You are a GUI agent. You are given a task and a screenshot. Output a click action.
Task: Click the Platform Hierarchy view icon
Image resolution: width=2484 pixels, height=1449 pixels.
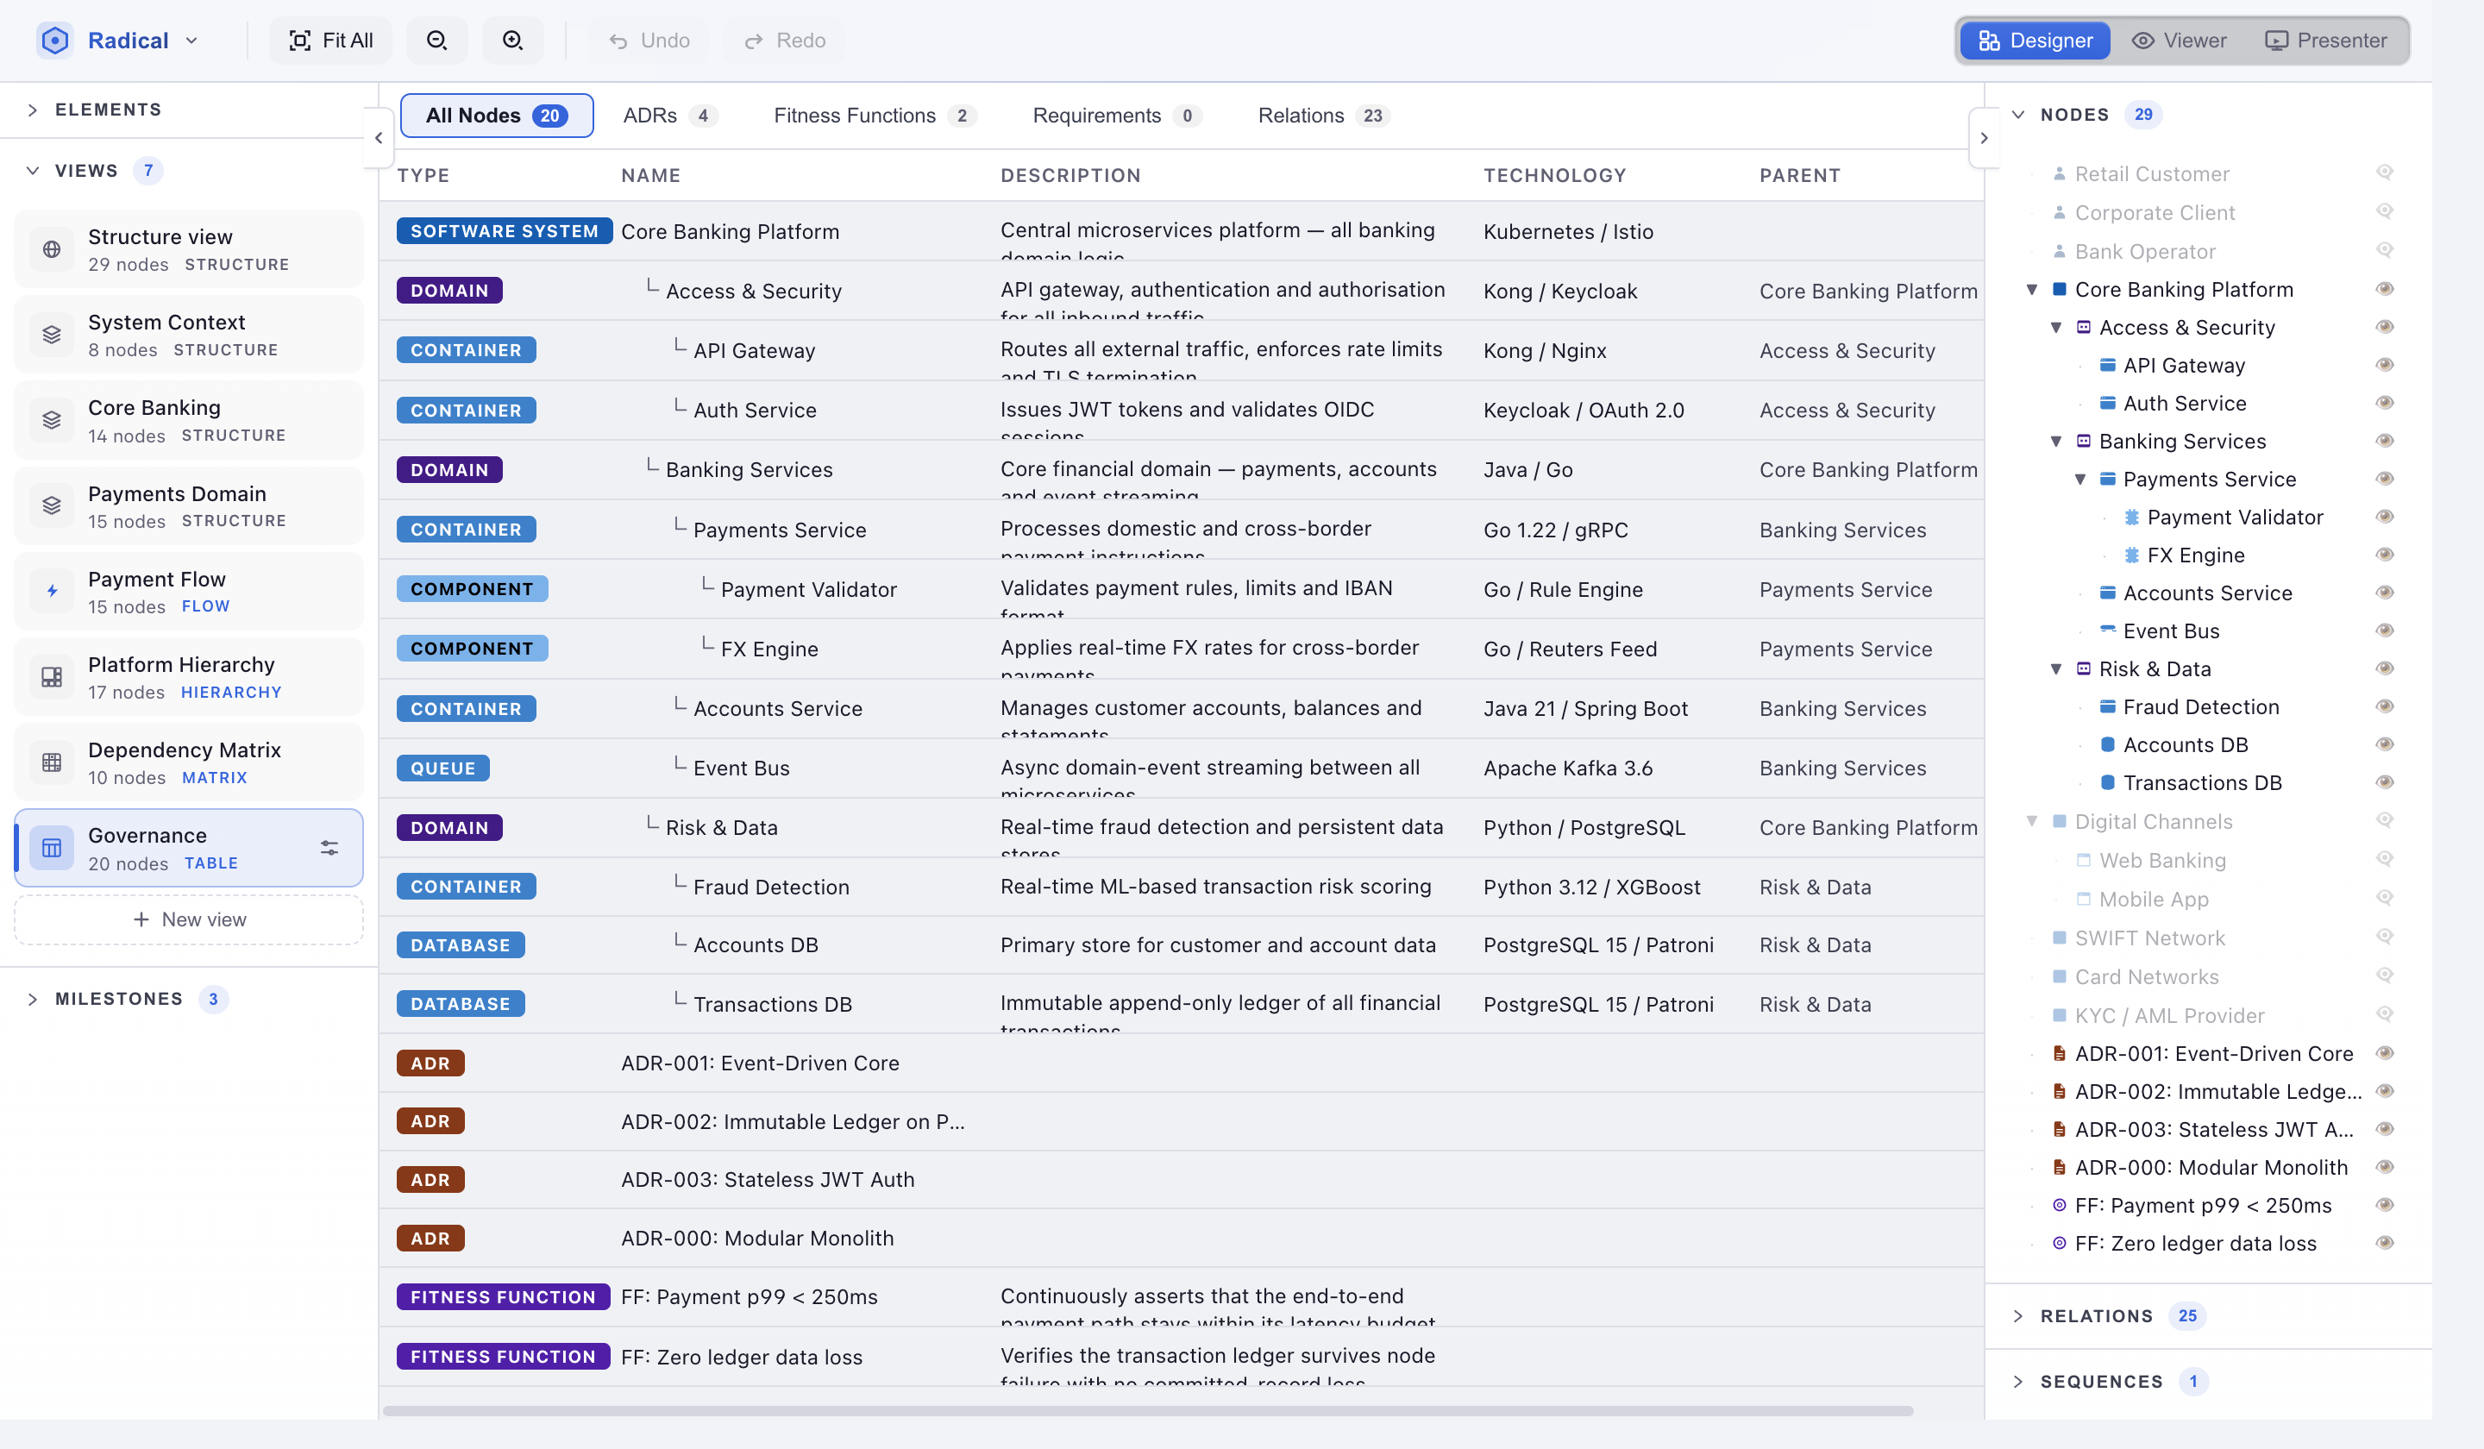coord(51,677)
